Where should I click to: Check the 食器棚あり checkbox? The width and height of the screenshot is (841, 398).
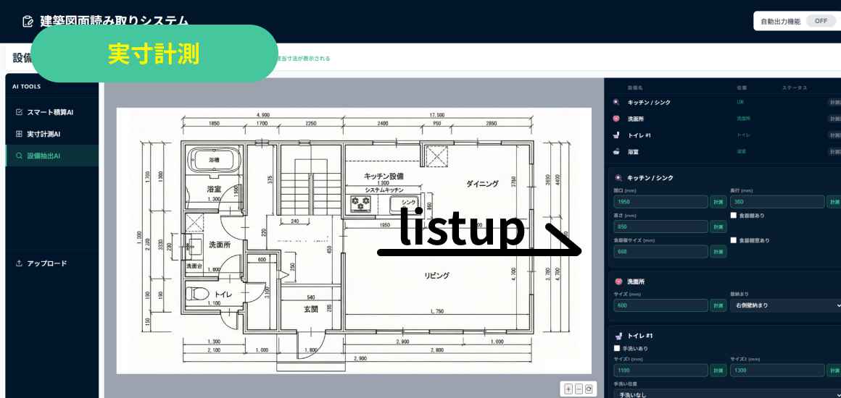click(733, 216)
